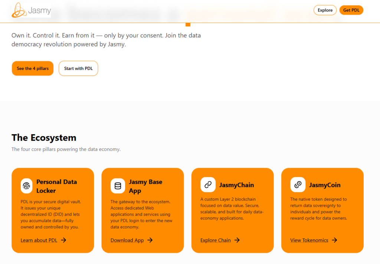380x264 pixels.
Task: Click the coin icon on JasmyCoin card
Action: (298, 185)
